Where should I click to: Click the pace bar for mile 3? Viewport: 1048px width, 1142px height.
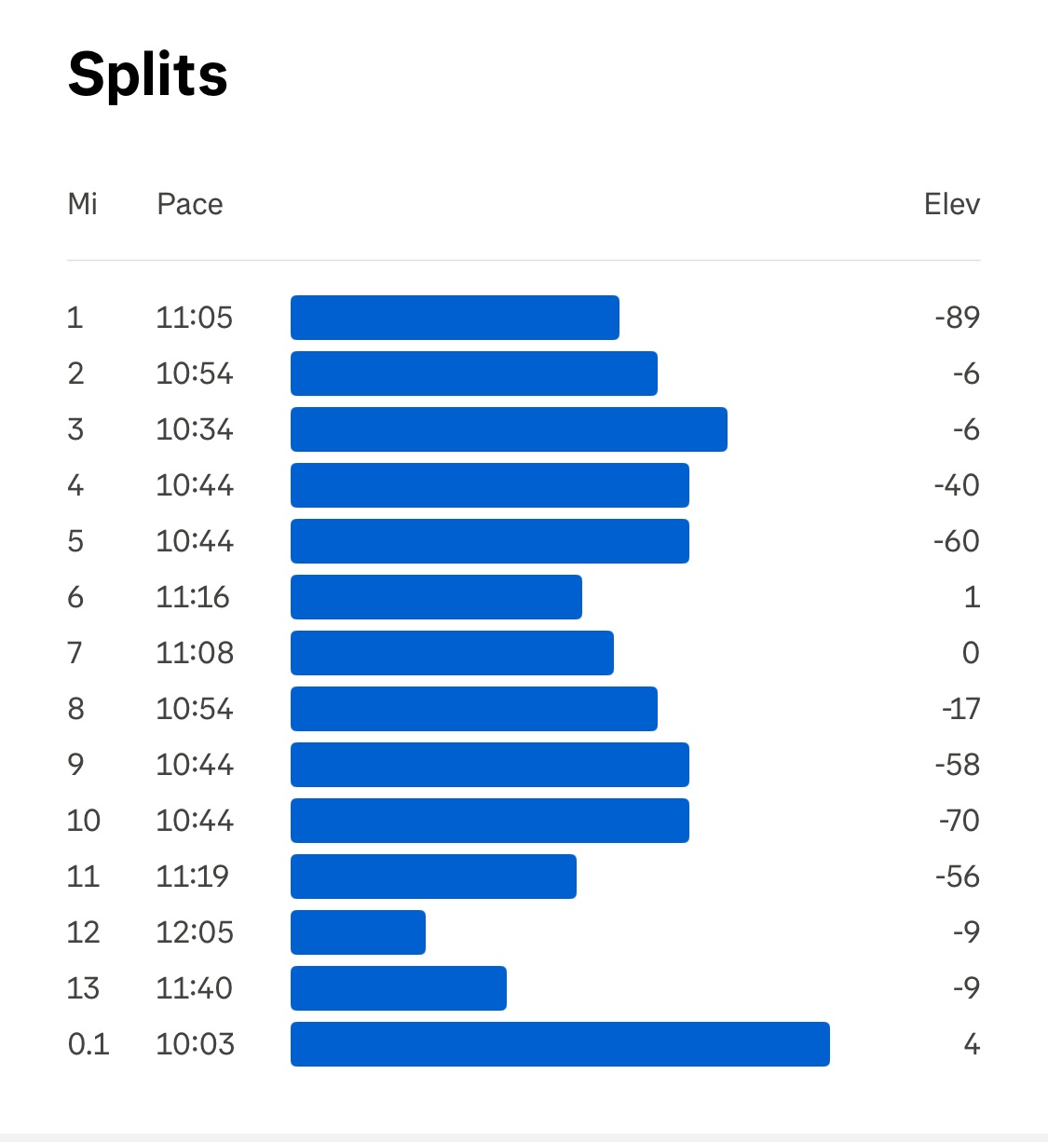point(509,429)
